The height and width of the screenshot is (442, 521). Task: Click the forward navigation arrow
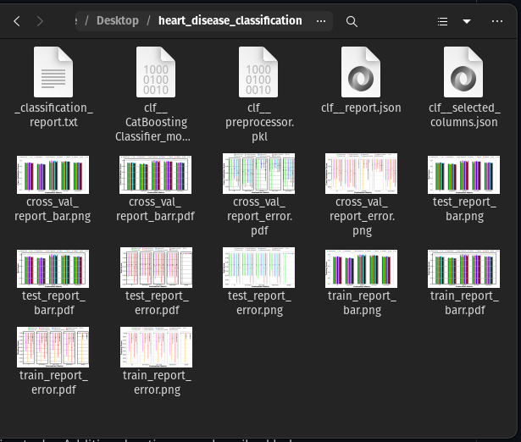[x=41, y=21]
